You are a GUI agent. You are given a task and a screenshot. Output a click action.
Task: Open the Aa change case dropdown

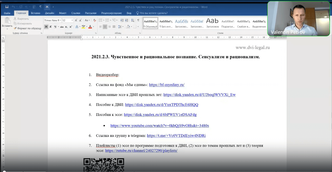tap(87, 20)
